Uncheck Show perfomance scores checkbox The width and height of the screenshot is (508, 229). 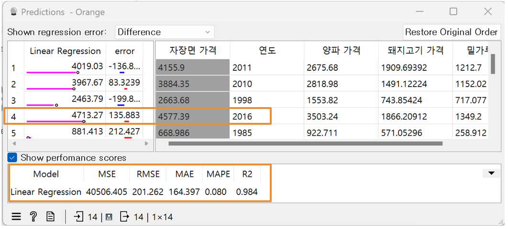pos(12,158)
